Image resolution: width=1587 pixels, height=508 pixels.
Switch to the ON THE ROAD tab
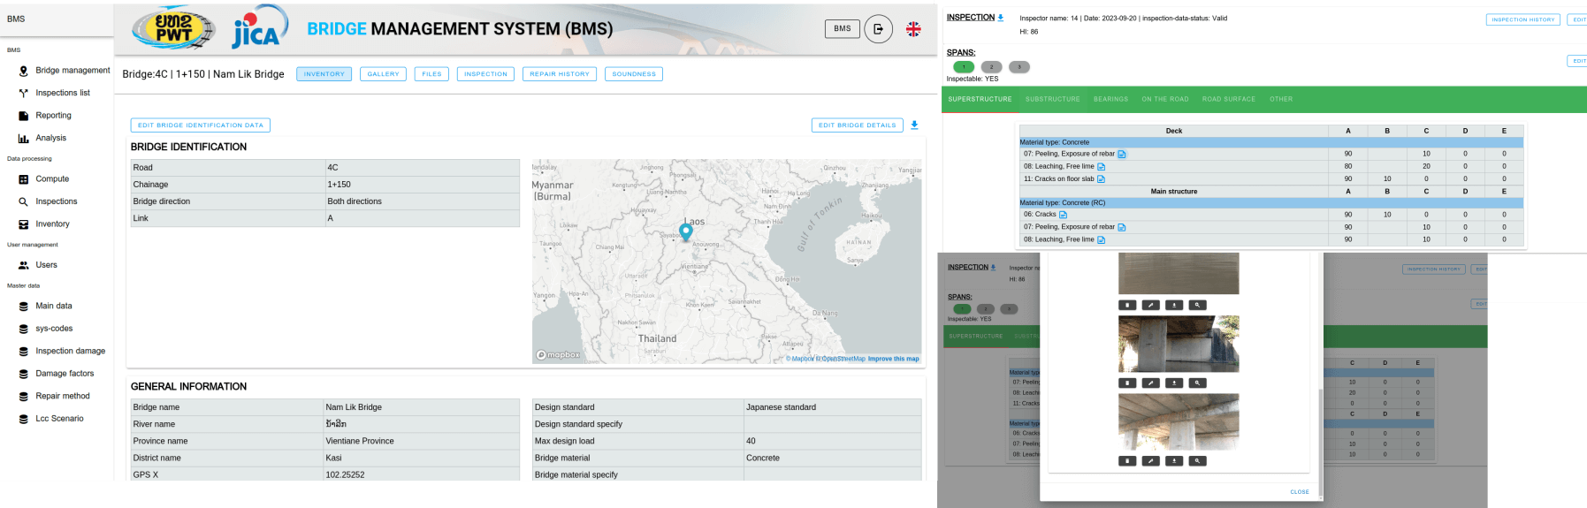1164,99
